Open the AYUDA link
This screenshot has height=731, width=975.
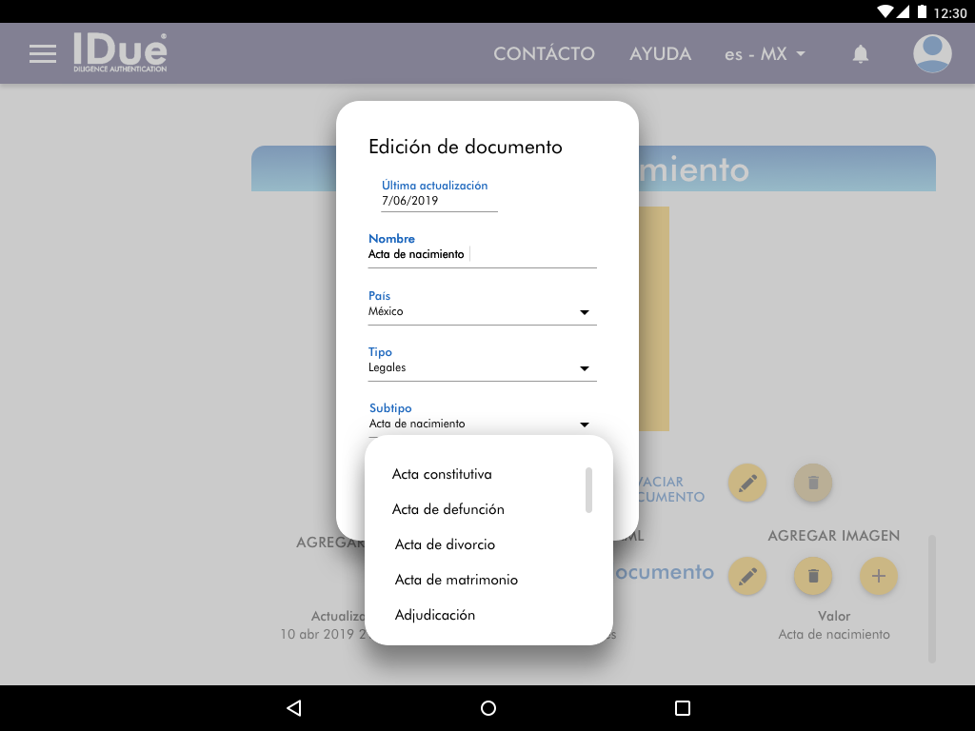pyautogui.click(x=660, y=54)
